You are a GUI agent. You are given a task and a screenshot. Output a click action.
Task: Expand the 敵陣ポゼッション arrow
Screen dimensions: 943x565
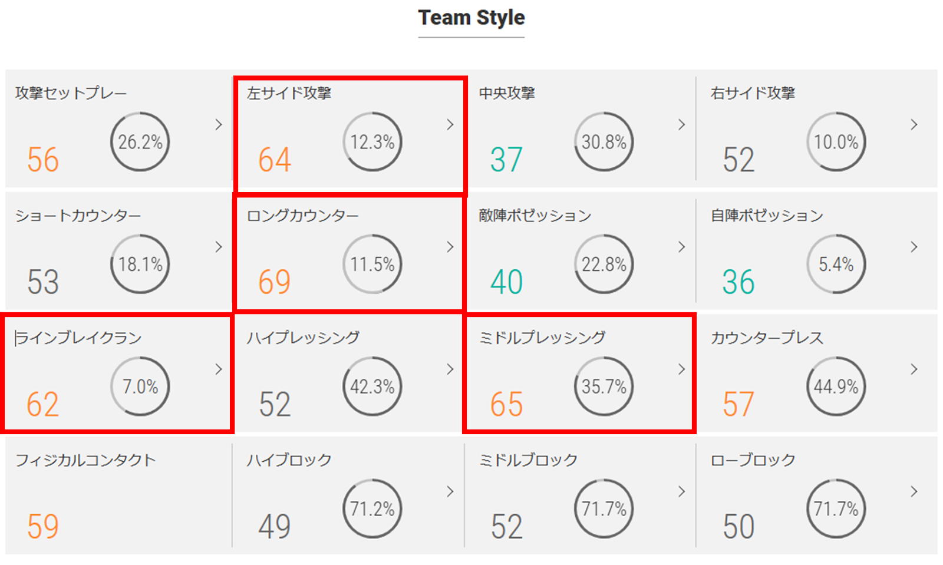682,247
